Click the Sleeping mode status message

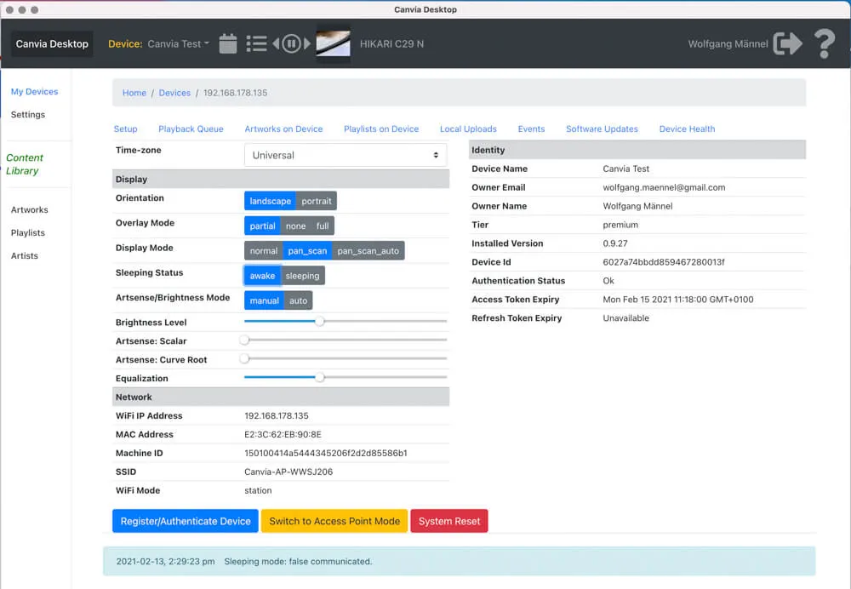coord(298,561)
